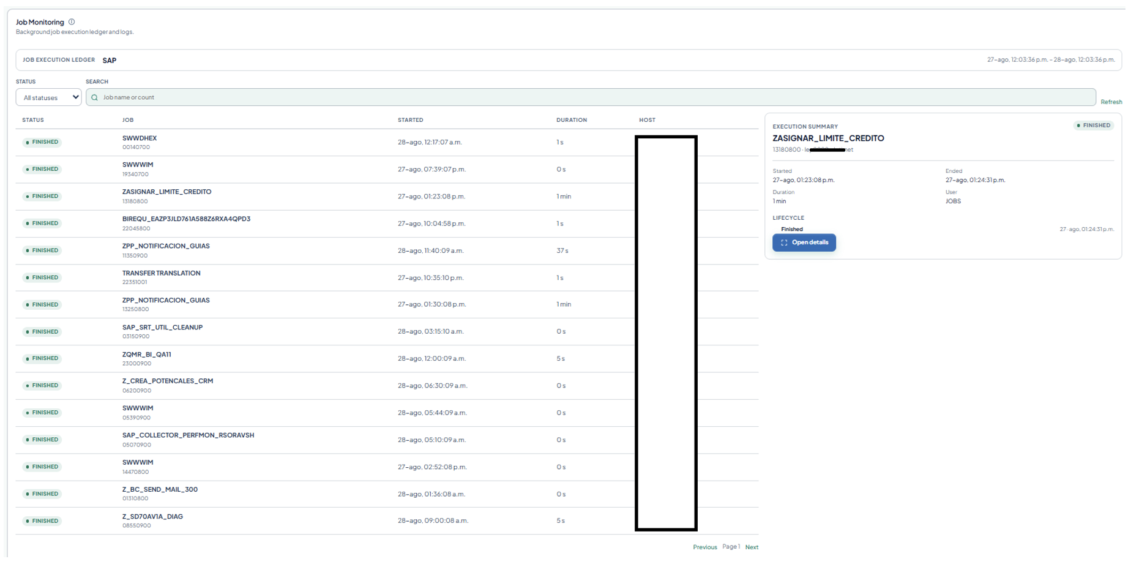The image size is (1131, 567).
Task: Click the Refresh link
Action: (x=1111, y=102)
